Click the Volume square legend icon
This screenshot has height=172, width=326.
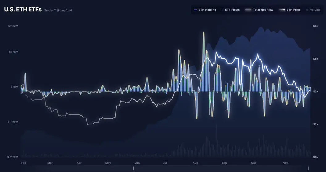307,10
